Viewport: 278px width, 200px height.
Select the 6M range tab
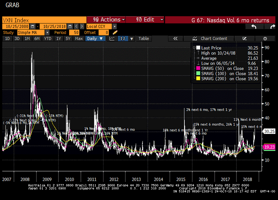point(37,38)
